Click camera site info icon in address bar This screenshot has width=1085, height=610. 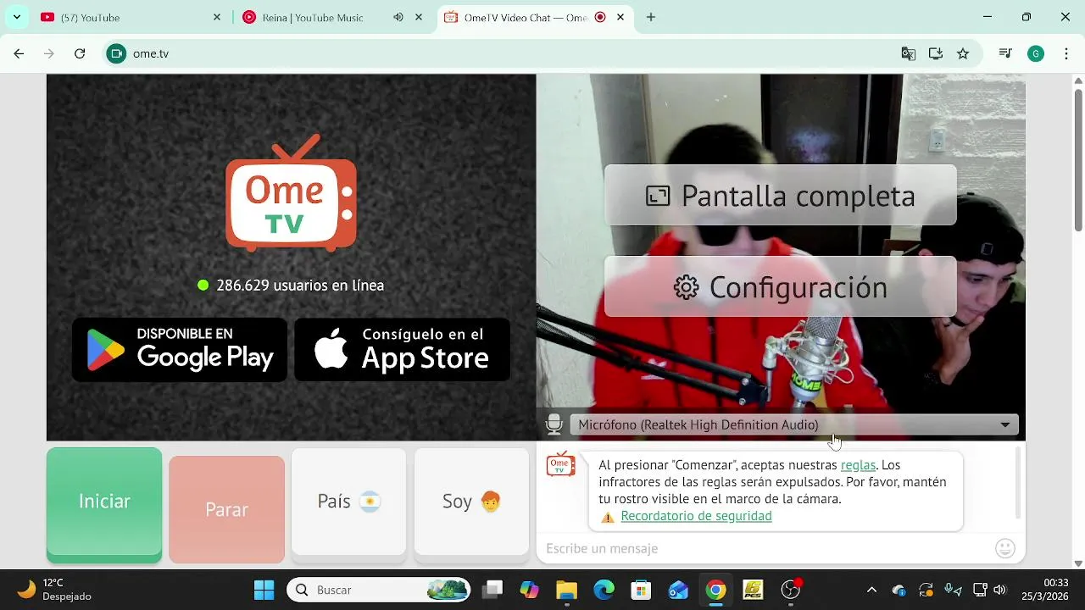116,53
